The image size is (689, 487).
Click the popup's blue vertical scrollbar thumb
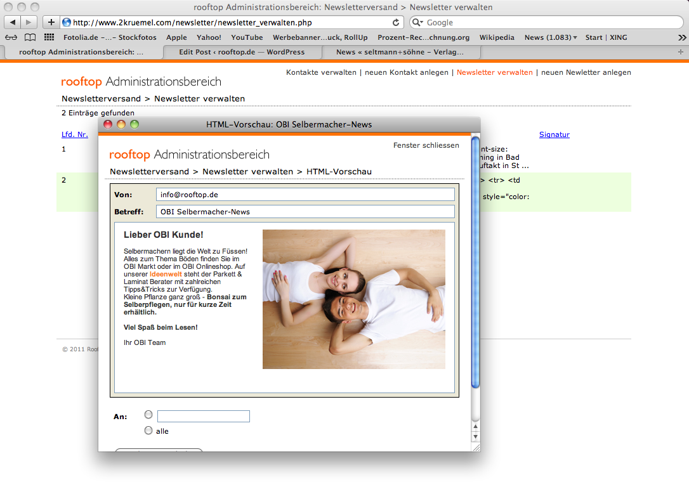475,263
